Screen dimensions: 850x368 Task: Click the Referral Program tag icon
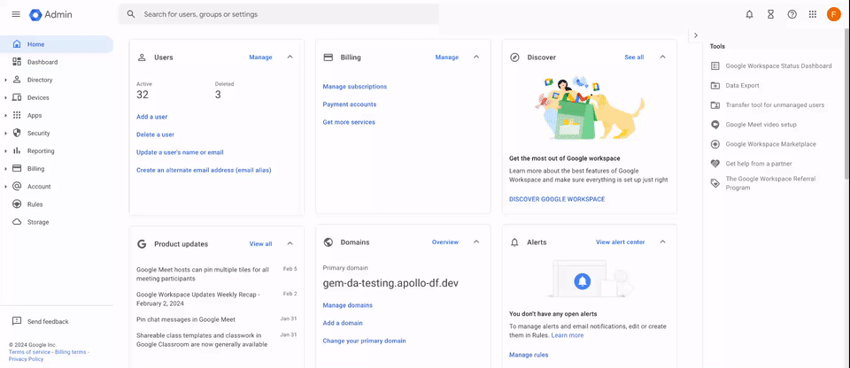tap(715, 183)
